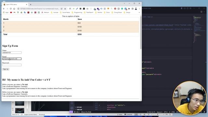Toggle VS Code layout panel icon

click(x=185, y=8)
